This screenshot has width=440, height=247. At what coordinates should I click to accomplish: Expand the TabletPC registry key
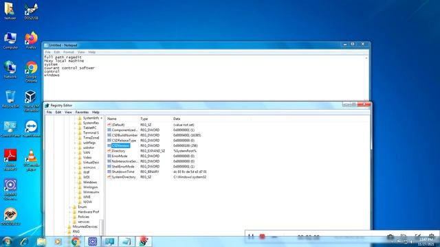click(75, 128)
